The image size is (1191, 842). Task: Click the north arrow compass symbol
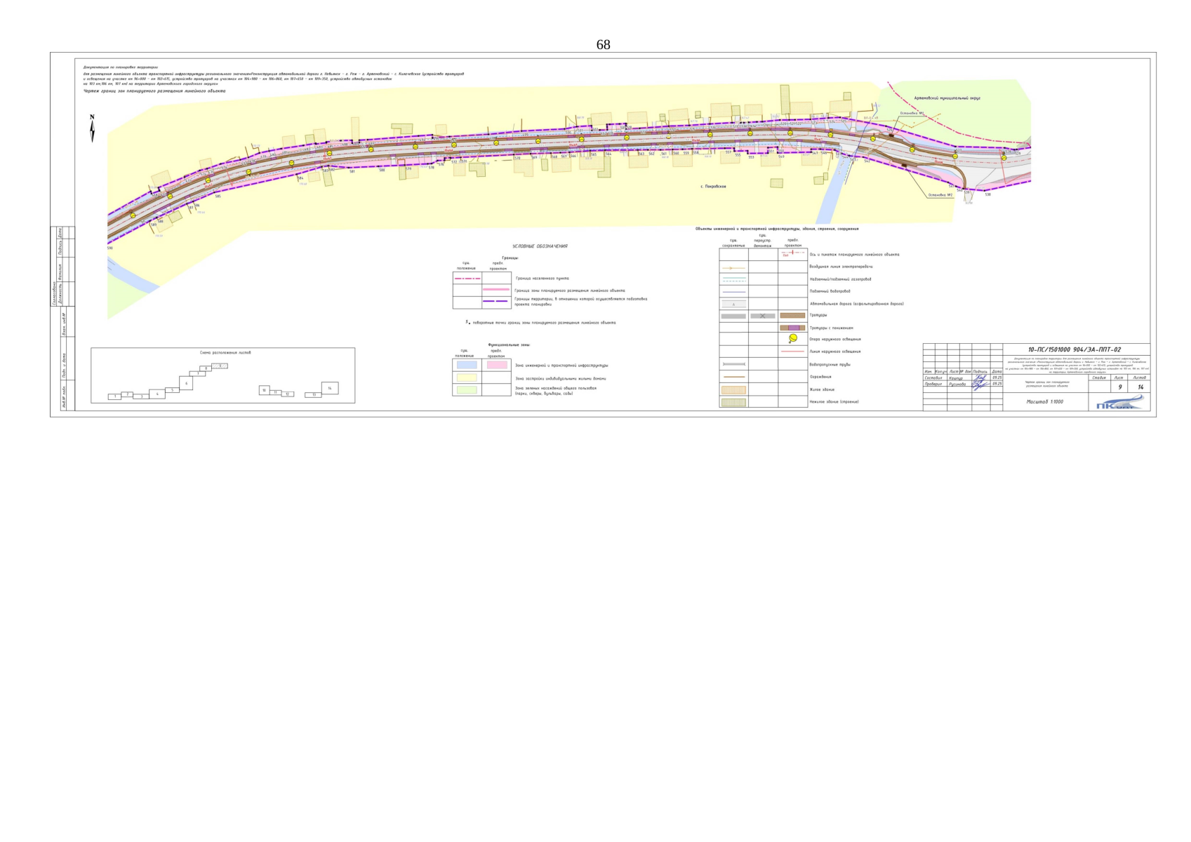coord(92,128)
